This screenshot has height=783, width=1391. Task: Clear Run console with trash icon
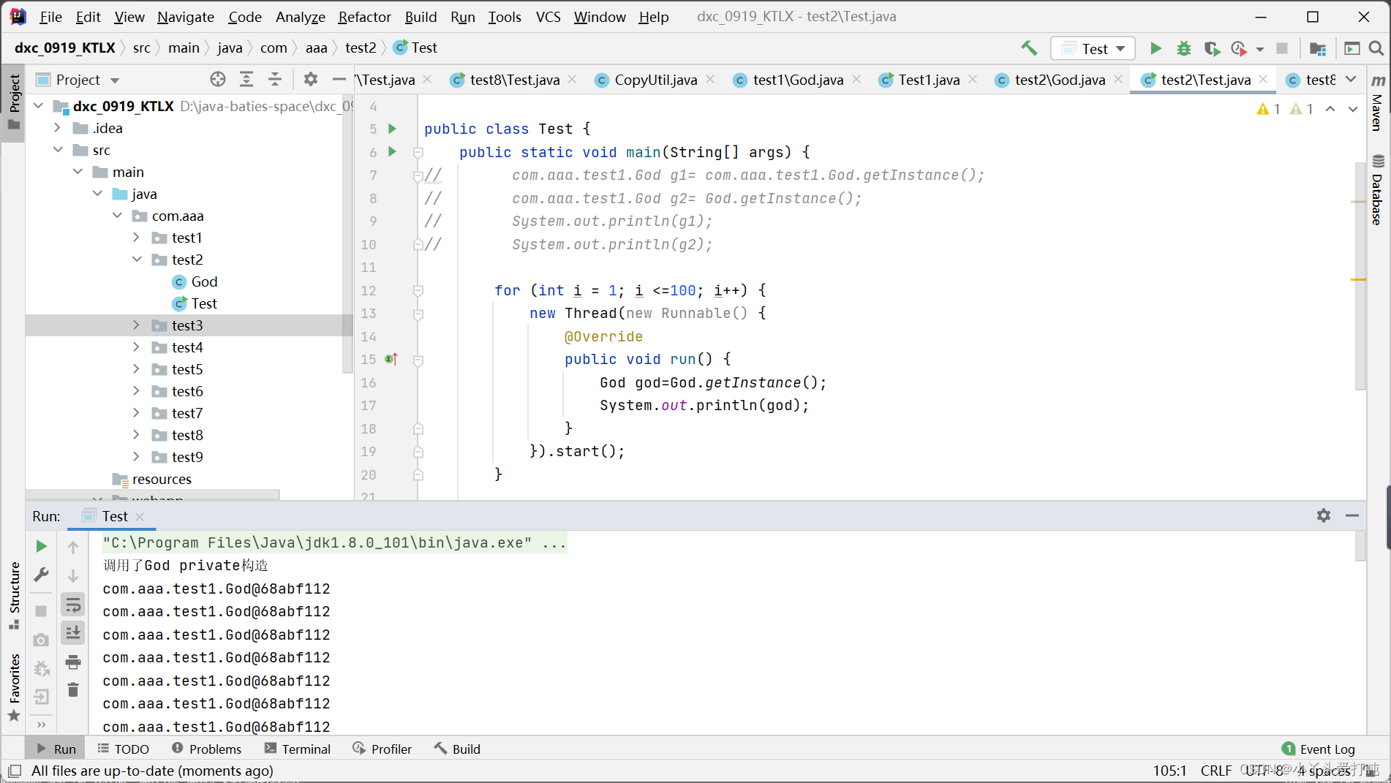coord(72,689)
